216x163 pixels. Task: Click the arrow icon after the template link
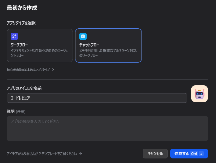point(81,154)
